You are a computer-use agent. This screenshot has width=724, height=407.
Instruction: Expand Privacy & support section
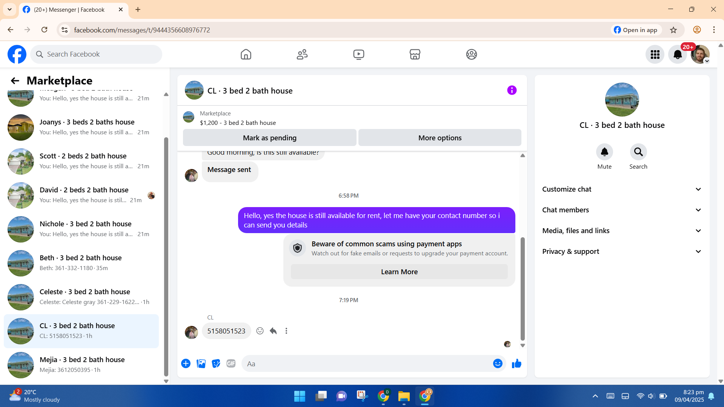point(622,252)
